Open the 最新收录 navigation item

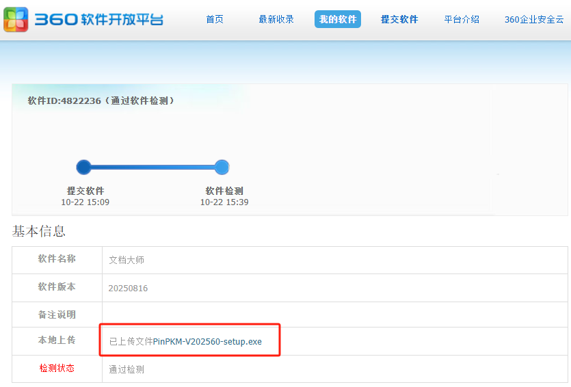coord(276,19)
